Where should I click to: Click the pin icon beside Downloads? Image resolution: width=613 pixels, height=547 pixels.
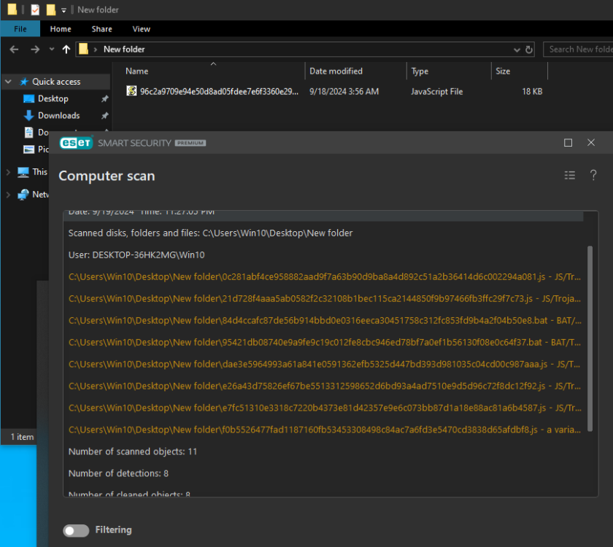104,116
